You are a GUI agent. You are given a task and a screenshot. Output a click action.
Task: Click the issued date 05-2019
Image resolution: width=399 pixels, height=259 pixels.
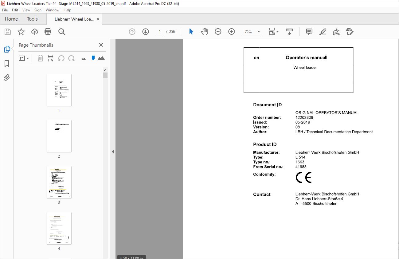tap(303, 122)
